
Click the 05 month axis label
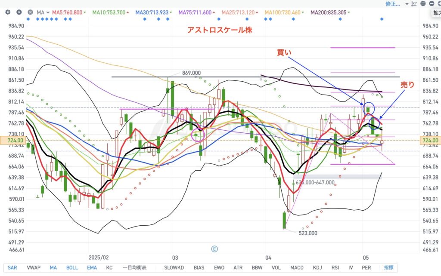(x=365, y=258)
